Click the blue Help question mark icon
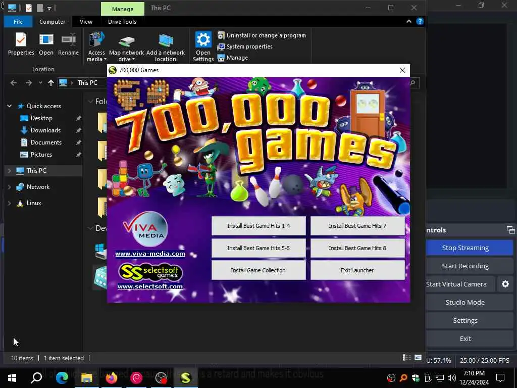The width and height of the screenshot is (517, 388). point(420,21)
